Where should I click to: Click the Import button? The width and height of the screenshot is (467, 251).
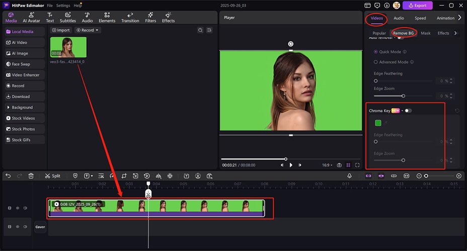click(x=61, y=30)
